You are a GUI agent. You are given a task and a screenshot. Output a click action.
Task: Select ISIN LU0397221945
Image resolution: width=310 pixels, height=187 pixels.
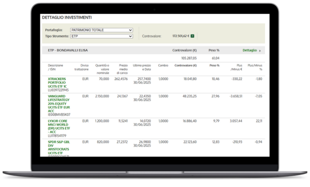58,90
